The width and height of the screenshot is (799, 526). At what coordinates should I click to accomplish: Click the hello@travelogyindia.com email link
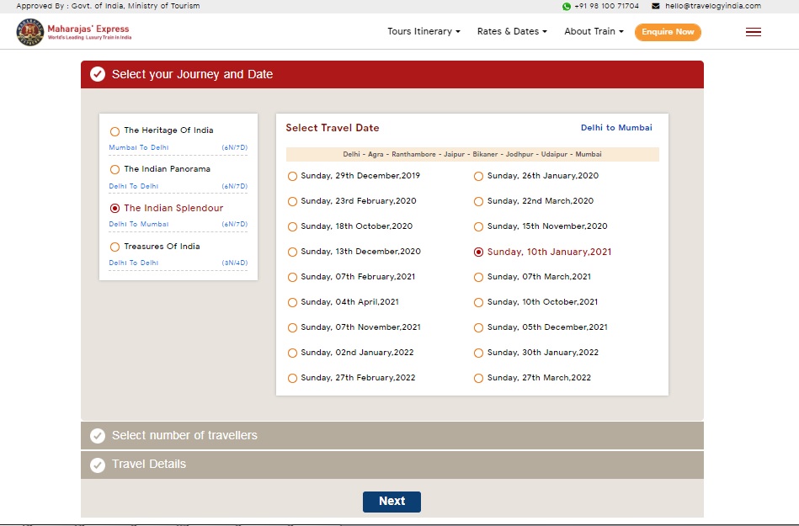(x=712, y=6)
